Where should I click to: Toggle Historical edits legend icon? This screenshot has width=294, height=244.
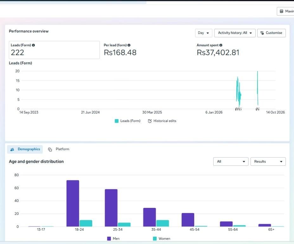(150, 121)
